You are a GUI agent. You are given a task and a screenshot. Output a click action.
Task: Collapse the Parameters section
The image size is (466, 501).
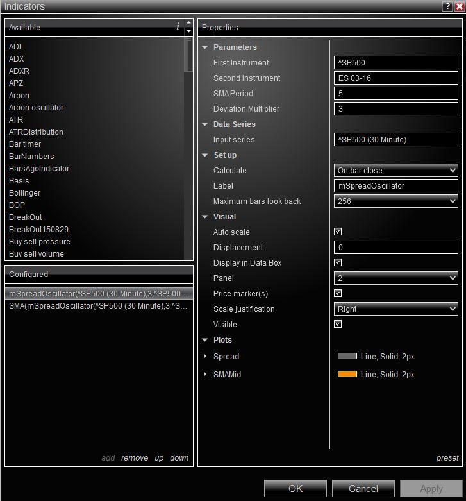click(x=205, y=47)
